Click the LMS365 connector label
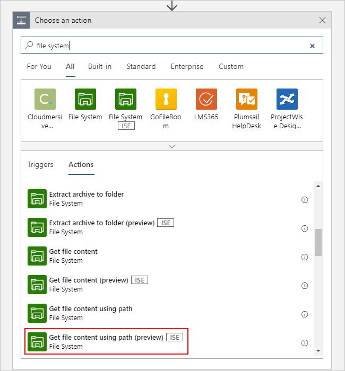Viewport: 345px width, 371px height. coord(206,117)
